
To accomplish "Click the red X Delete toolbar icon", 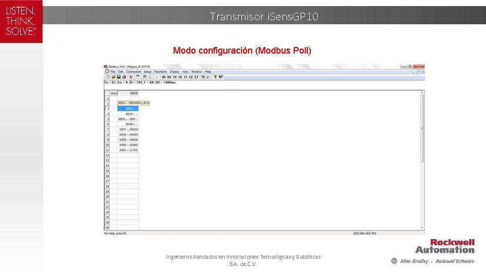I will click(131, 77).
